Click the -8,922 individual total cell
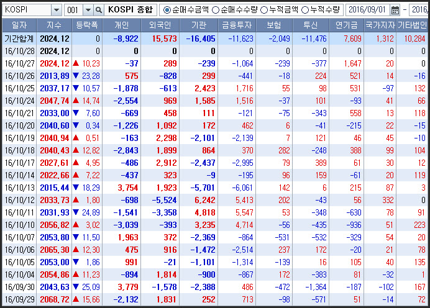430x308 pixels. [x=126, y=39]
